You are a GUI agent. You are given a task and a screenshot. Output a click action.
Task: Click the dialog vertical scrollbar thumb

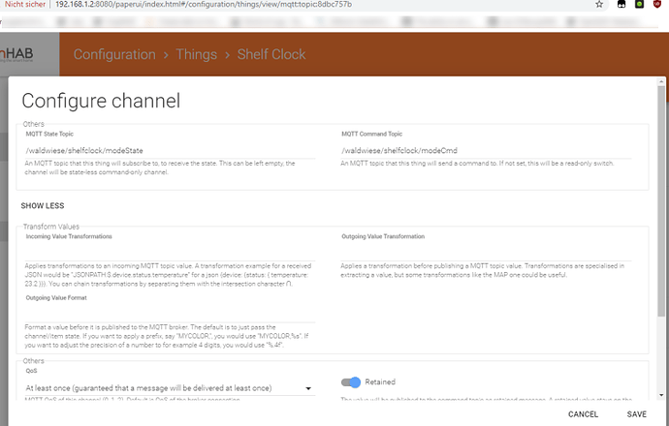pos(661,200)
